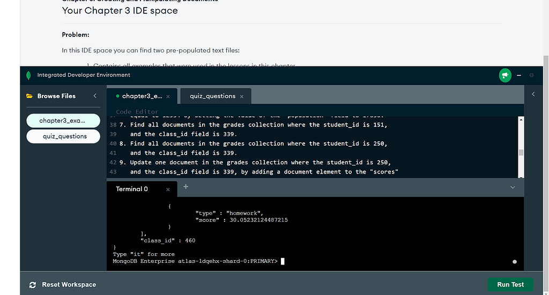This screenshot has height=295, width=549.
Task: Click the Reset Workspace refresh icon
Action: [x=33, y=285]
